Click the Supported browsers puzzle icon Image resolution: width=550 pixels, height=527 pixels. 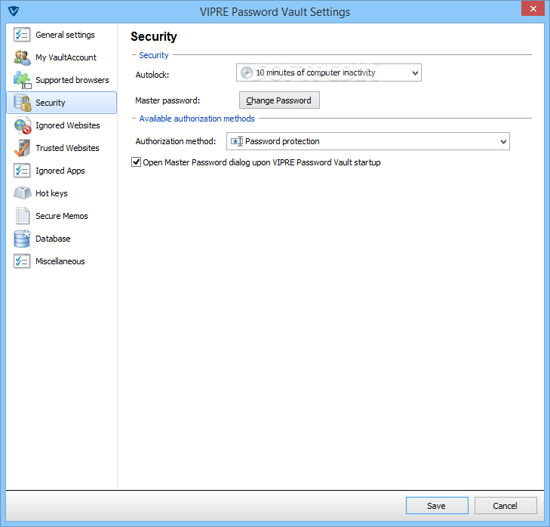click(x=22, y=80)
